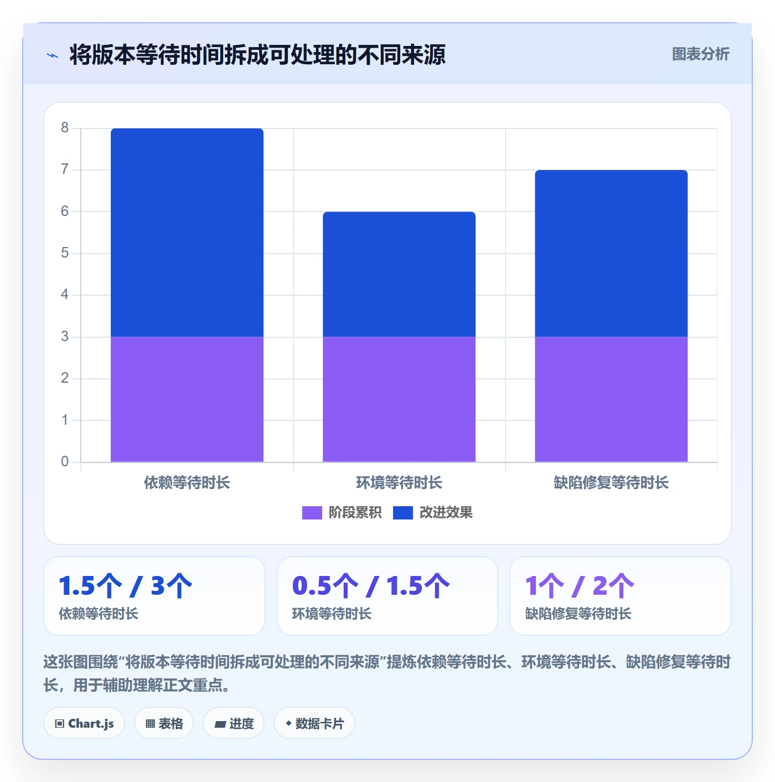Click the blue bar segment for 缺陷修复等待时长
Image resolution: width=775 pixels, height=782 pixels.
(611, 253)
